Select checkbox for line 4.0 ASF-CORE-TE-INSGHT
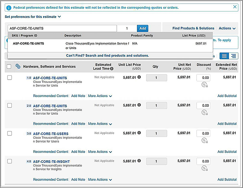Viewport: 243px width, 188px height. coord(10,161)
